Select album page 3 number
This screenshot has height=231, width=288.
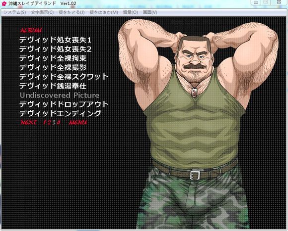point(54,122)
